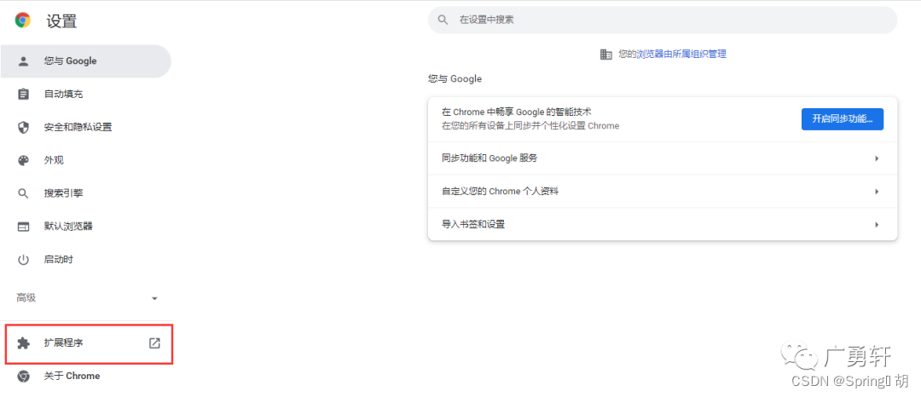Click the 高级 label in the sidebar
Image resolution: width=921 pixels, height=397 pixels.
pos(26,298)
